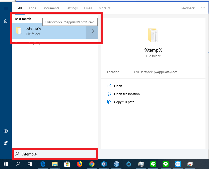Switch to the Apps tab
The height and width of the screenshot is (169, 209).
pyautogui.click(x=32, y=8)
